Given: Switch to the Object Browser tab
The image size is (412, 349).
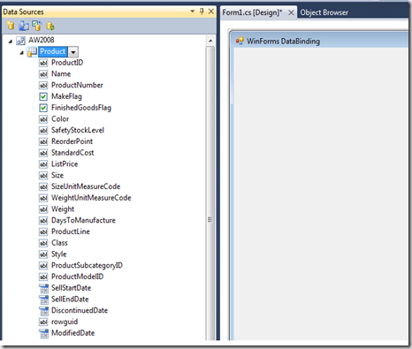Looking at the screenshot, I should (x=324, y=12).
